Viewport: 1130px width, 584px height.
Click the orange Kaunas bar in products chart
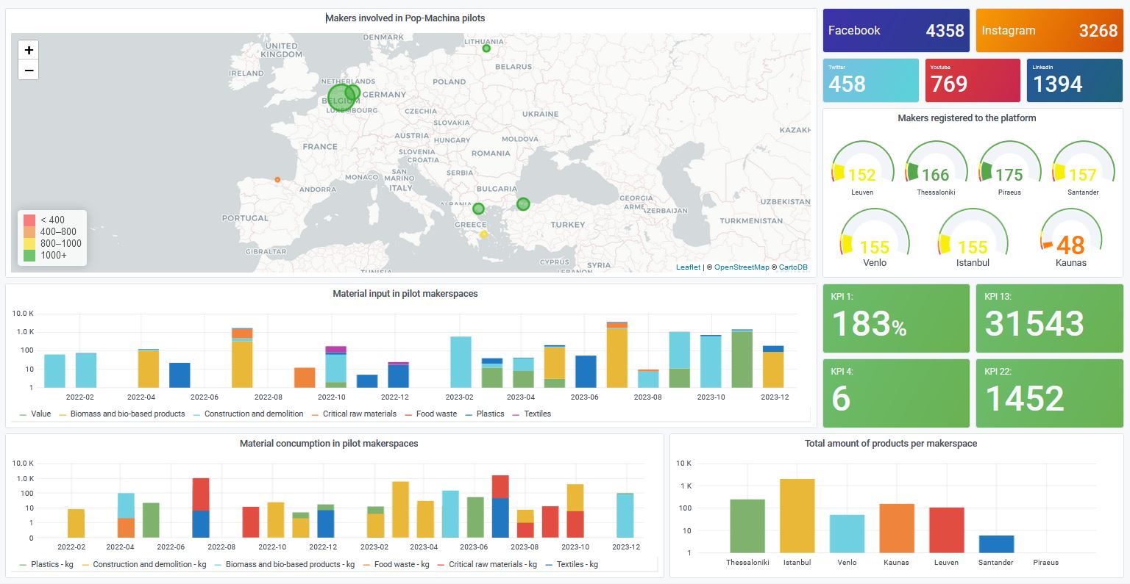click(x=897, y=528)
